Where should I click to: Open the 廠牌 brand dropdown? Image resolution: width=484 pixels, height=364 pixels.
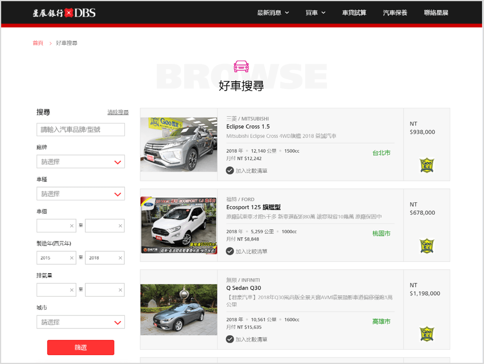pos(81,162)
